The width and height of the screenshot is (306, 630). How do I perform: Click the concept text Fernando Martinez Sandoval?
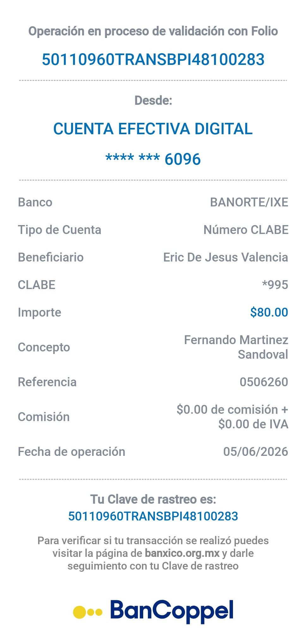click(x=236, y=347)
